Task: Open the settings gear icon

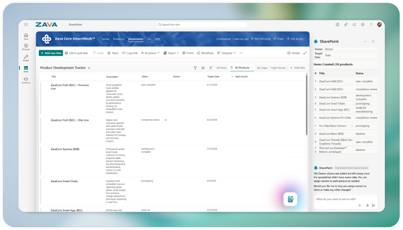Action: 363,25
